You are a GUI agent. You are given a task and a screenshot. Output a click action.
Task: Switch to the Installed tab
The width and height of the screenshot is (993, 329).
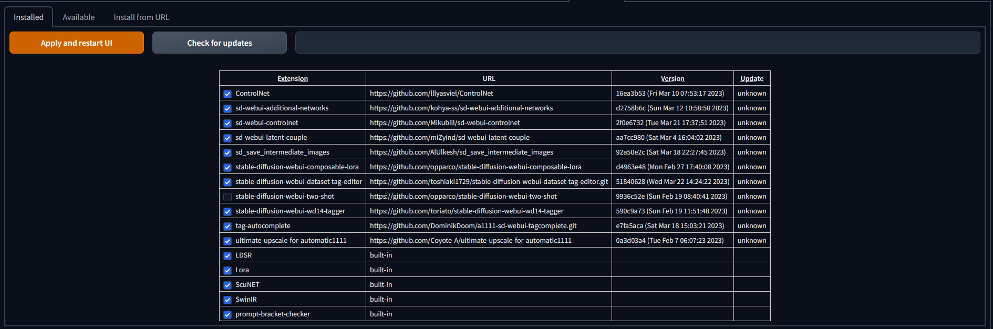[x=28, y=17]
